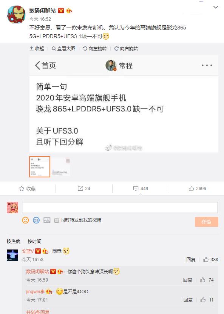Viewport: 224px width, 314px height.
Task: Open the GIF picker icon
Action: click(x=36, y=220)
